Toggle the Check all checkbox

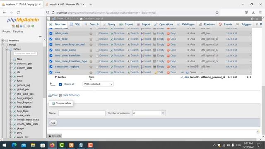coord(60,84)
